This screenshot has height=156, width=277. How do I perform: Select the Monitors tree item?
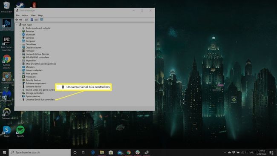pyautogui.click(x=30, y=67)
